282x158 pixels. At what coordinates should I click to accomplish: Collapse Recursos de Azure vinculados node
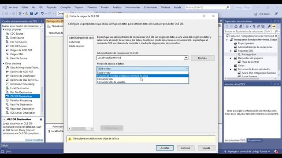tap(231, 69)
